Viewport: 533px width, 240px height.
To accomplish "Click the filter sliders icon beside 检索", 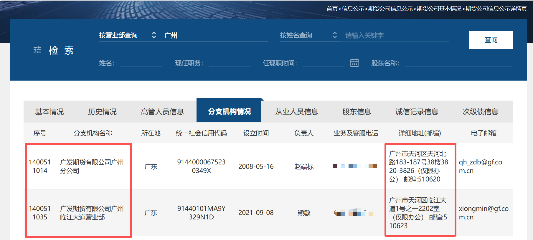I will coord(37,50).
